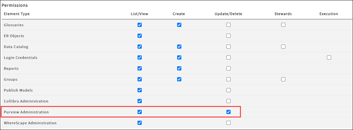This screenshot has width=353, height=130.
Task: Uncheck Collibra Administration List/View checkbox
Action: [139, 101]
